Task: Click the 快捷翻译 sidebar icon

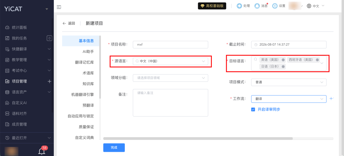Action: pos(7,49)
